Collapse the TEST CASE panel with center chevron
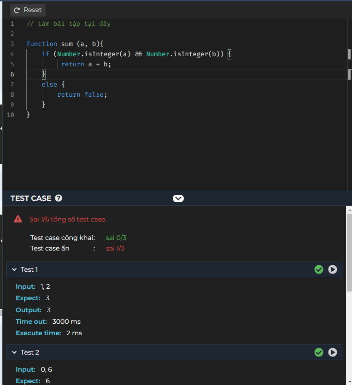 (x=178, y=198)
